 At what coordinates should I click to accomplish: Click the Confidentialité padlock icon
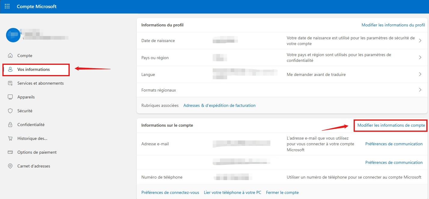pos(10,125)
